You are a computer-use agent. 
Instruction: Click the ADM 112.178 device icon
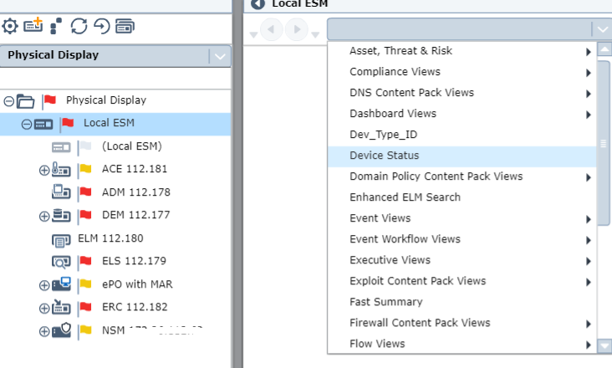(61, 192)
